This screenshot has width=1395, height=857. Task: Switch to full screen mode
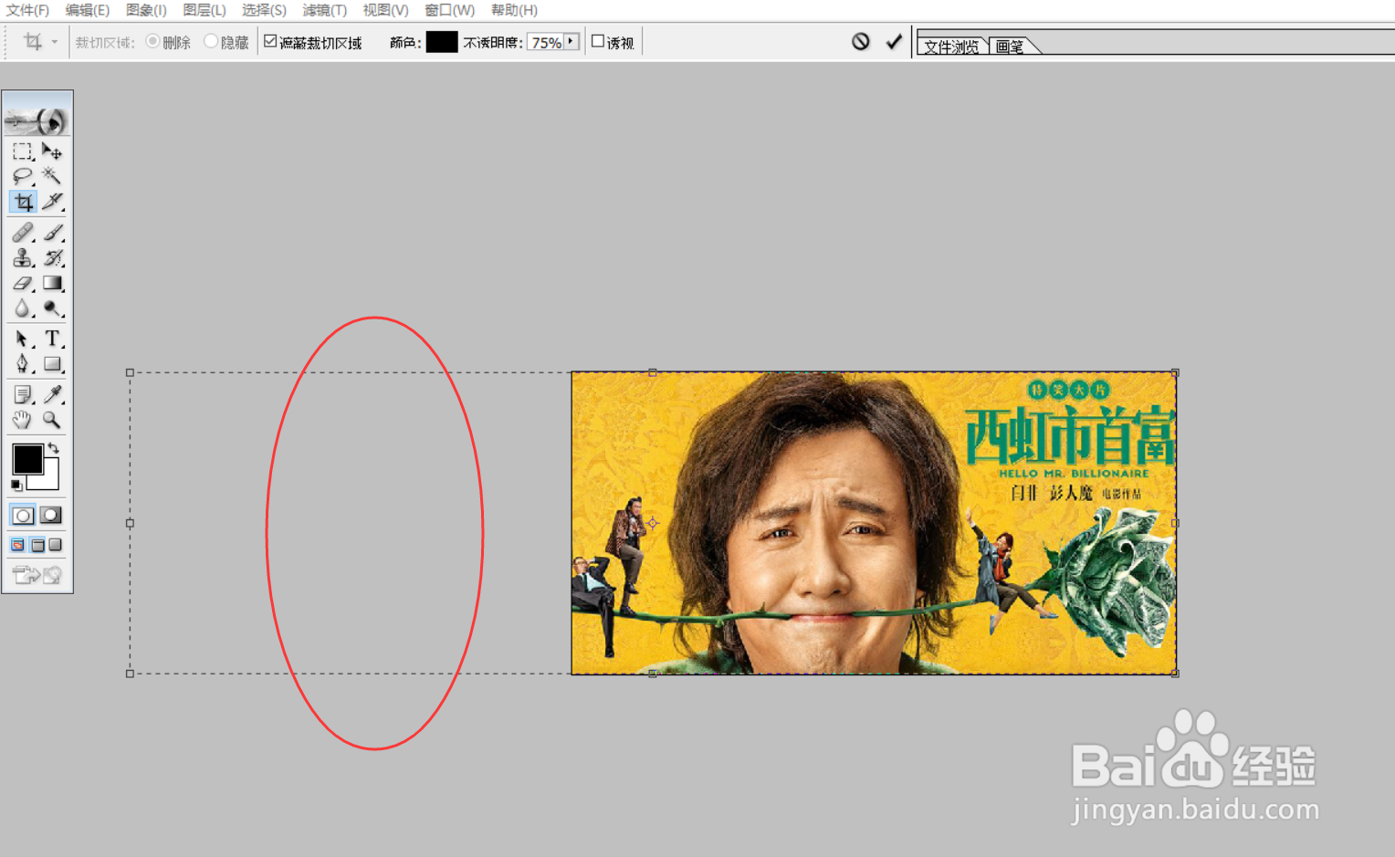[x=56, y=545]
